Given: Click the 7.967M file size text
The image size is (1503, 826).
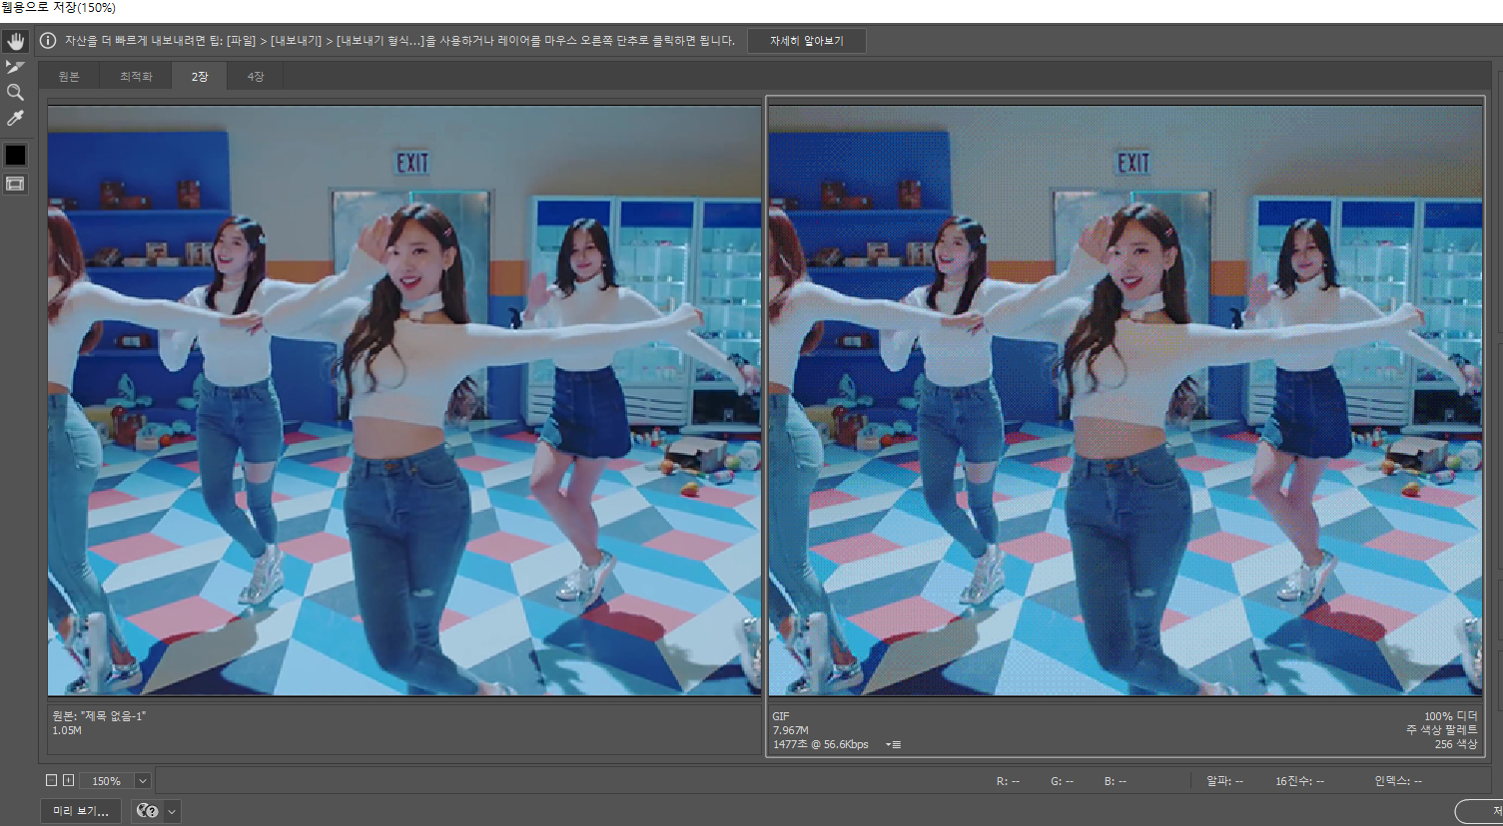Looking at the screenshot, I should click(x=790, y=730).
